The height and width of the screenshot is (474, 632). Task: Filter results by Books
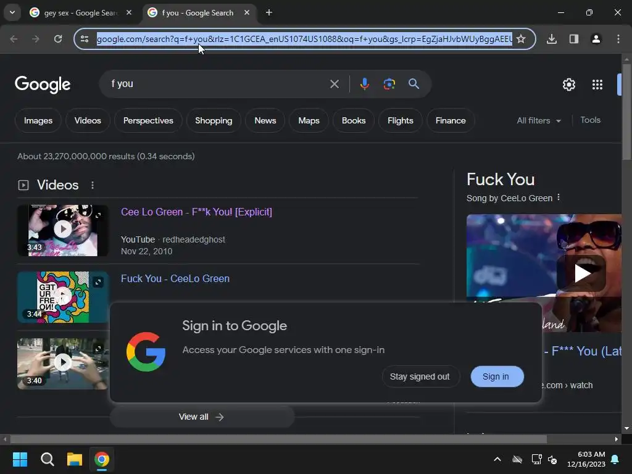354,120
